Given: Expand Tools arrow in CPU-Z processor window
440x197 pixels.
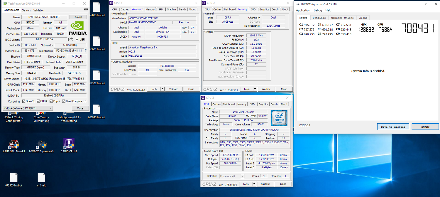Looking at the screenshot, I should click(x=254, y=184).
